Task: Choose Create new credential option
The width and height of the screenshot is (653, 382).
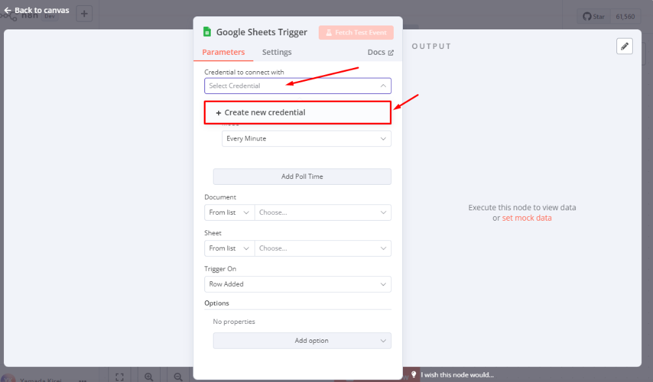Action: click(x=297, y=112)
